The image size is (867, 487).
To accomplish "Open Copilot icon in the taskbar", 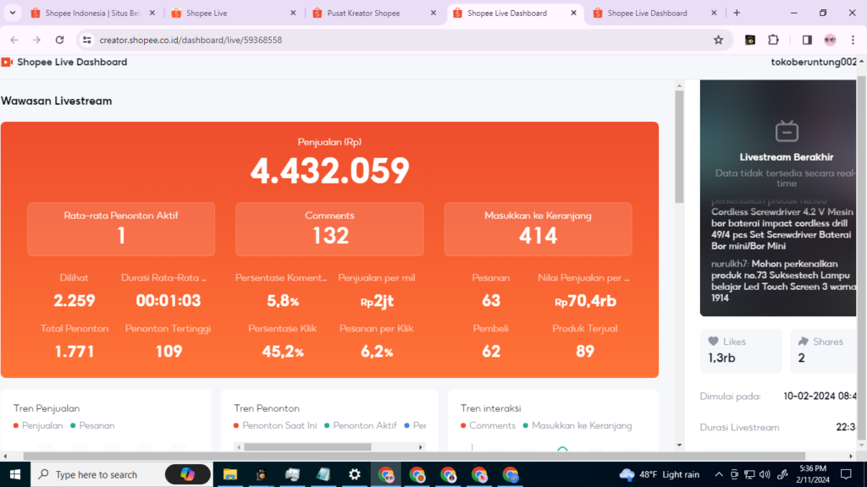I will (188, 474).
